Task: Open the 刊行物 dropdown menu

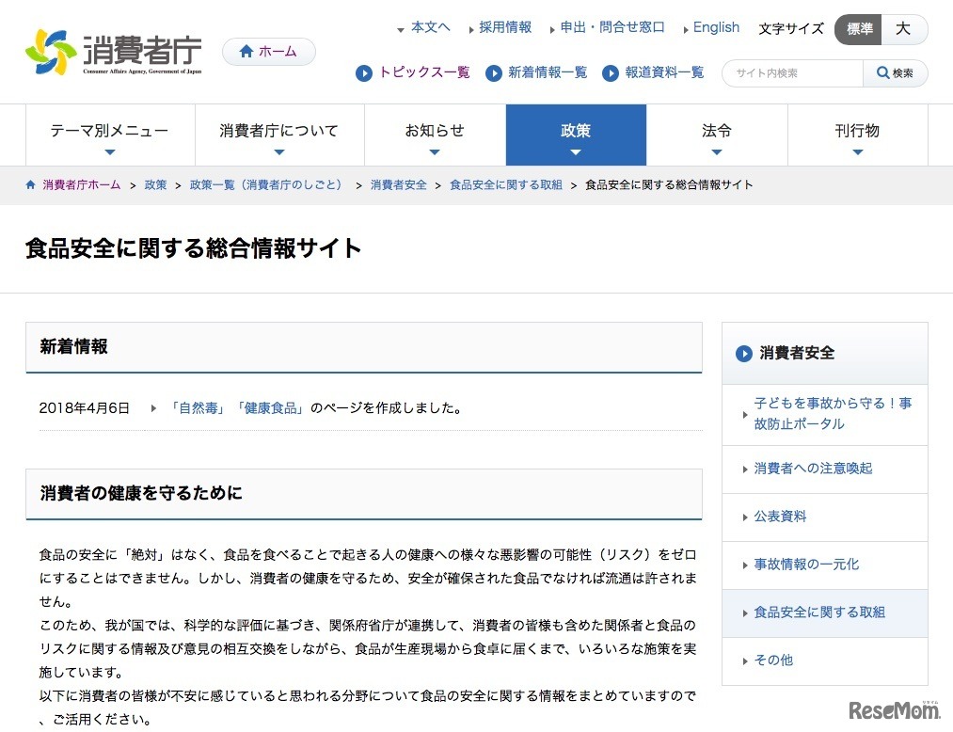Action: 857,132
